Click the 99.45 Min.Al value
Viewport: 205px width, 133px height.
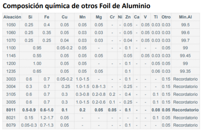point(185,56)
